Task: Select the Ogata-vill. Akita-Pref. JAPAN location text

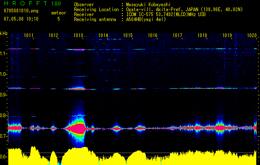Action: 184,9
